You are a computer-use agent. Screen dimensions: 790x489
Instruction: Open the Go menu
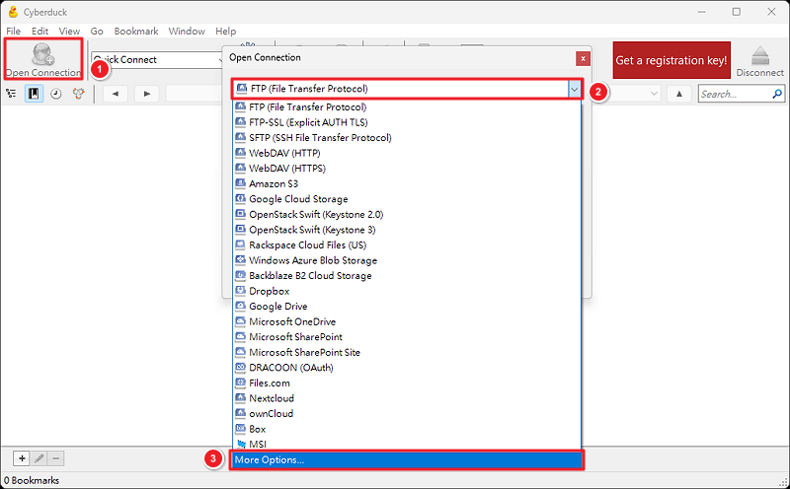(97, 32)
